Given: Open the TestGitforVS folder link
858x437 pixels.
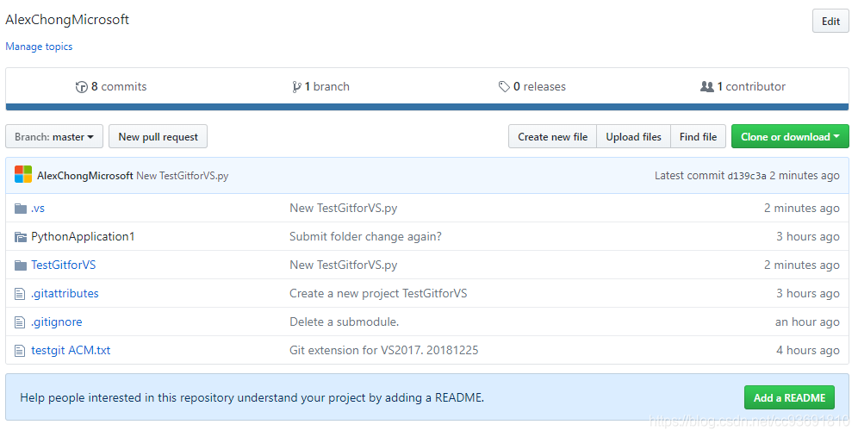Looking at the screenshot, I should pos(64,265).
